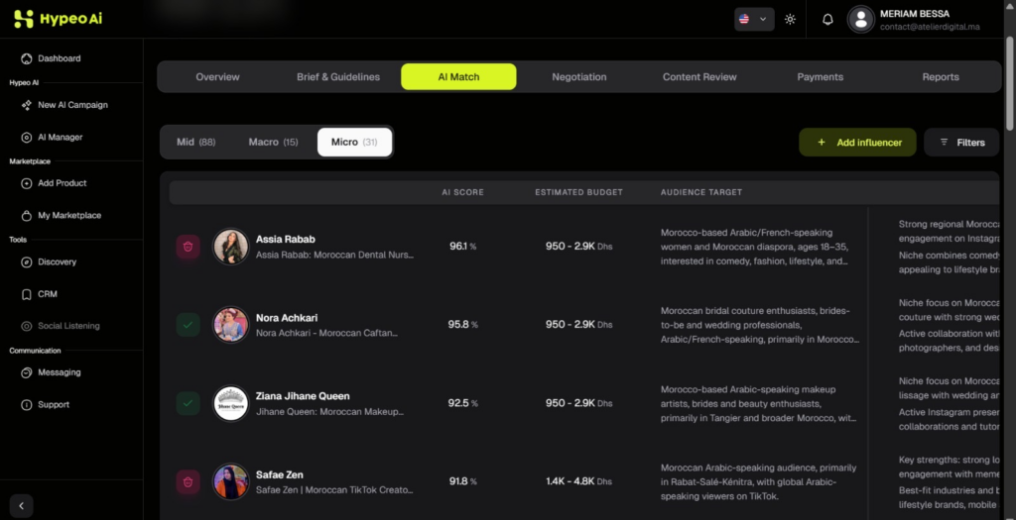Image resolution: width=1016 pixels, height=520 pixels.
Task: Open the Ziana Jihane Queen name link
Action: click(303, 396)
